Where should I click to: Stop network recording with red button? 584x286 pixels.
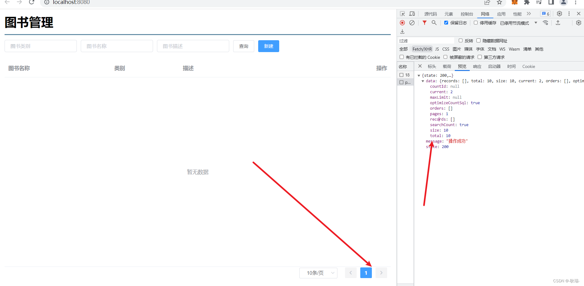coord(402,23)
